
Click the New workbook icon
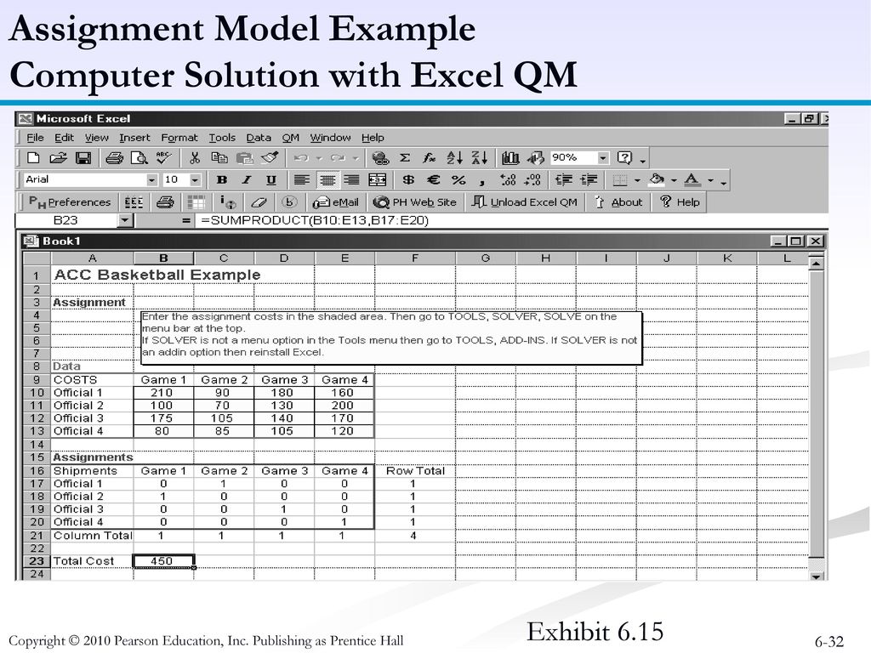tap(33, 158)
